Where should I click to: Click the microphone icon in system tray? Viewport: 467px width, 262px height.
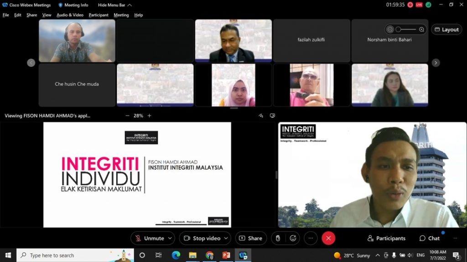(394, 256)
